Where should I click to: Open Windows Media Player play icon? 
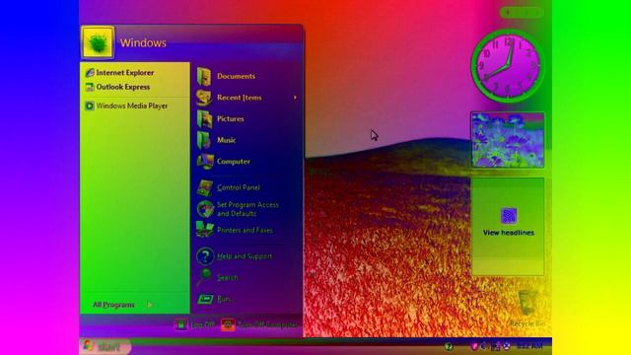(x=90, y=106)
